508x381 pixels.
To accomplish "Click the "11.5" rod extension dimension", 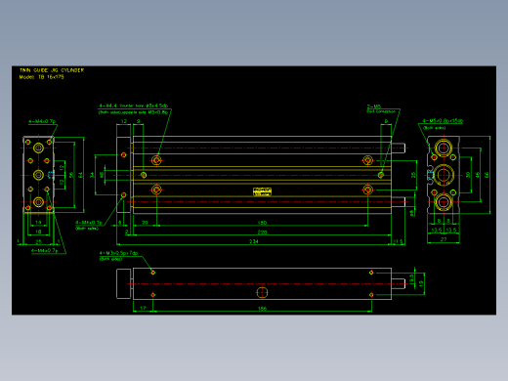I will tap(399, 241).
